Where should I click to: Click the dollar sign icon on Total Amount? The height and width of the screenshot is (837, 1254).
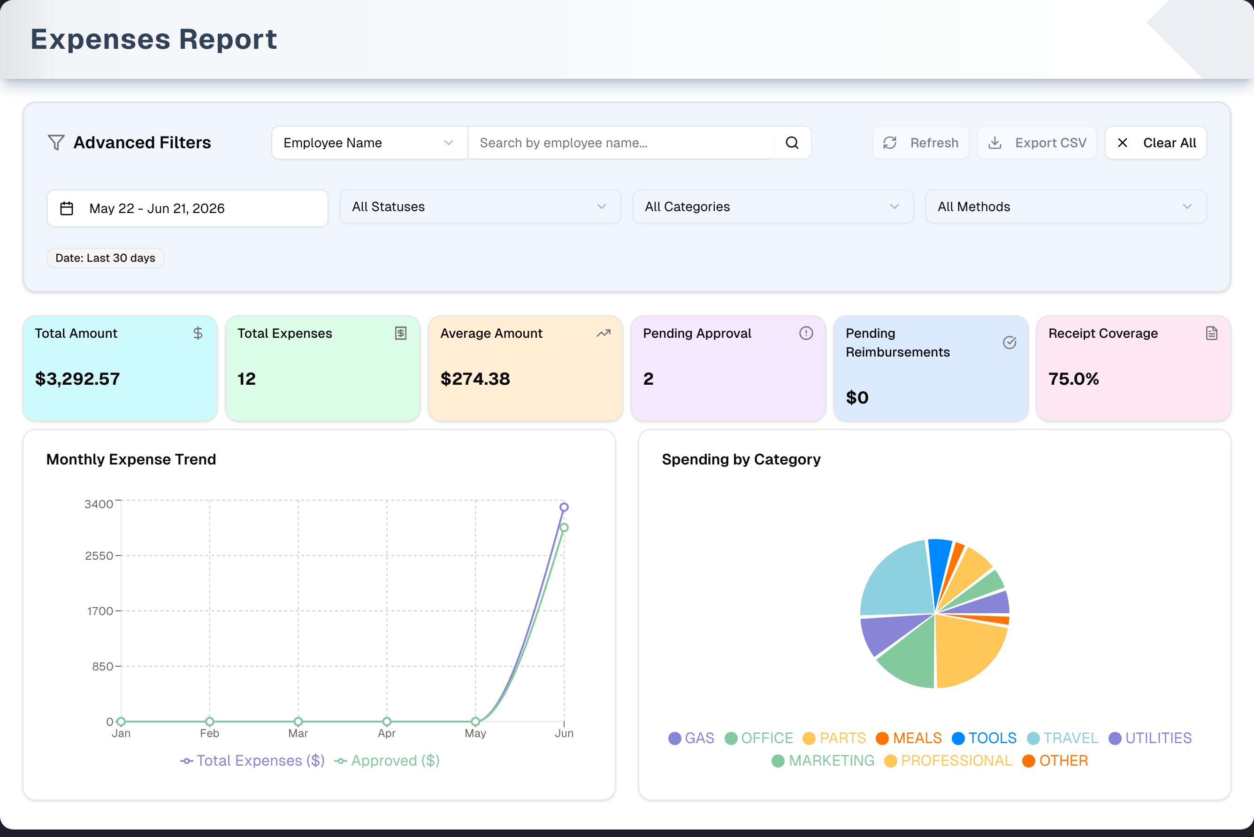coord(198,333)
